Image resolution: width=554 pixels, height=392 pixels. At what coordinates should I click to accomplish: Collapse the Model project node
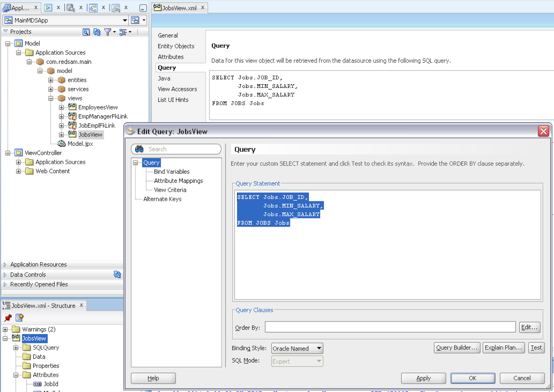[x=8, y=44]
